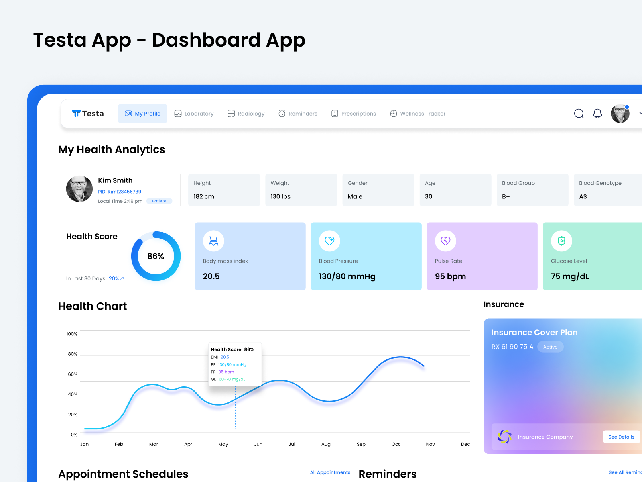Click the Body mass index icon

click(x=213, y=241)
